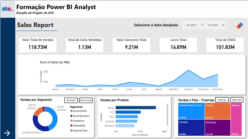Select Mexico treemap tile
Screen dimensions: 248x139
coord(236,119)
